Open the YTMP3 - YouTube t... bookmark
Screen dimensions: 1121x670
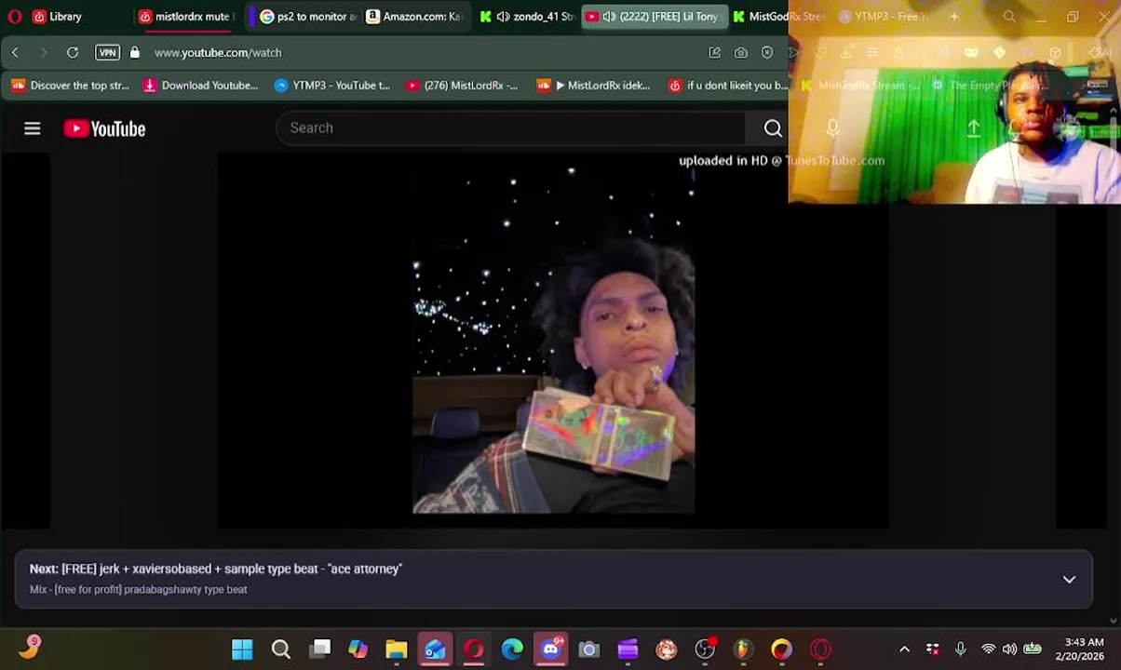[332, 86]
